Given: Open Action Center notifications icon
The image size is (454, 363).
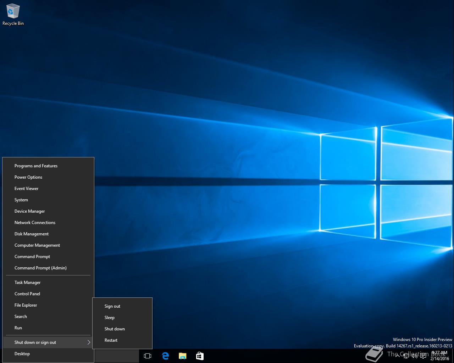Looking at the screenshot, I should 423,356.
